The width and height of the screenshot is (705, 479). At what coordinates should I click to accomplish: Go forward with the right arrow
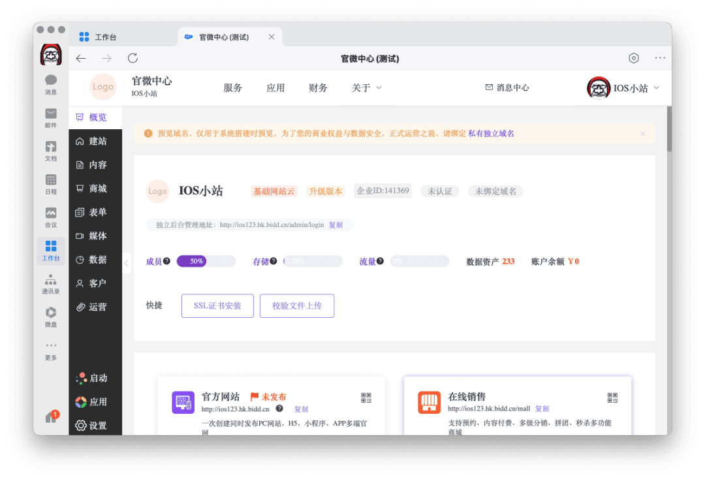[x=106, y=59]
